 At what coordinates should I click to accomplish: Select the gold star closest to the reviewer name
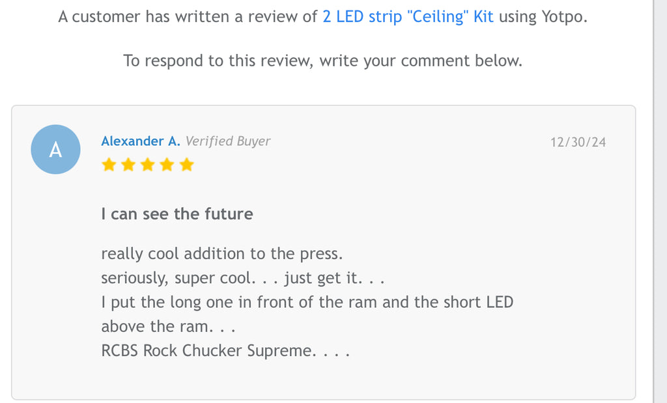coord(109,165)
